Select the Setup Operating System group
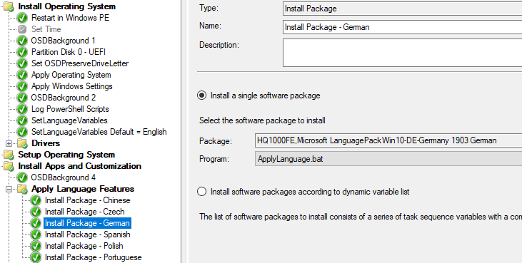 coord(66,155)
